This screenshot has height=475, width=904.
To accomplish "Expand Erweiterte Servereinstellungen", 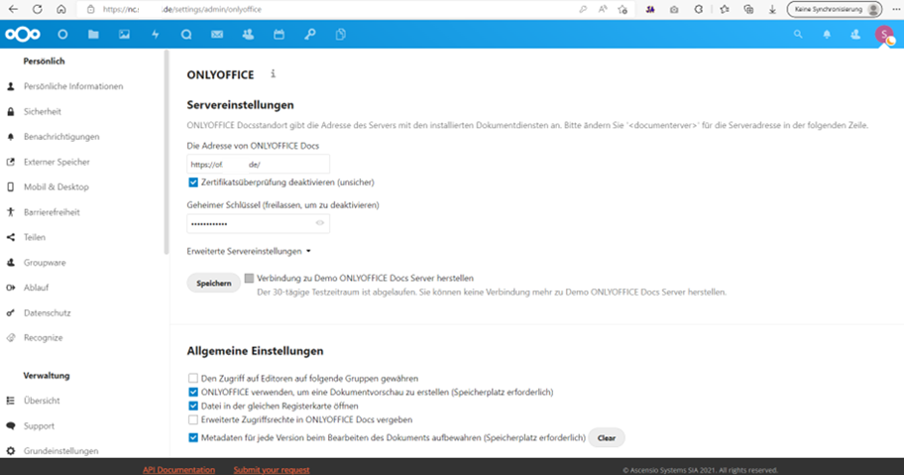I will (x=249, y=251).
